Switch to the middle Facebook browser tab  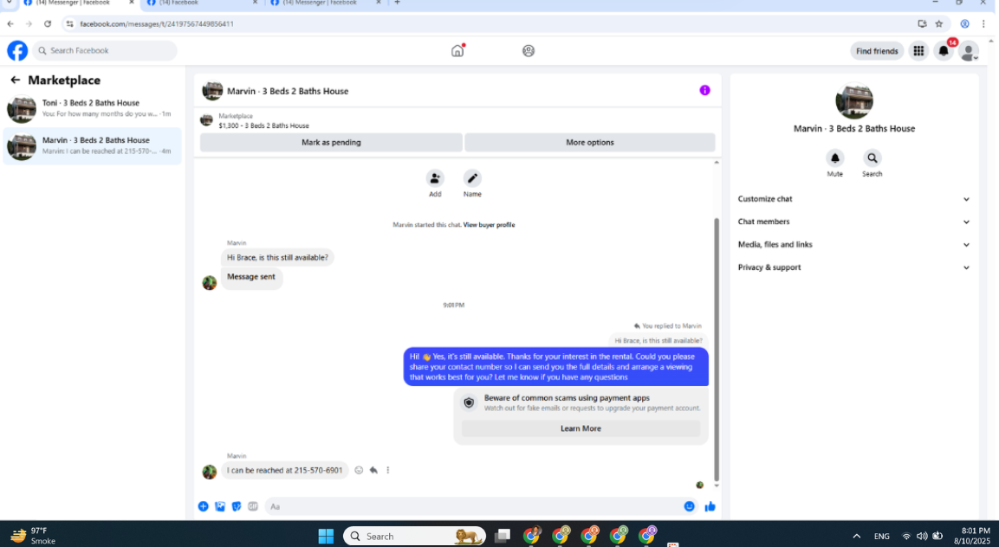pos(201,3)
